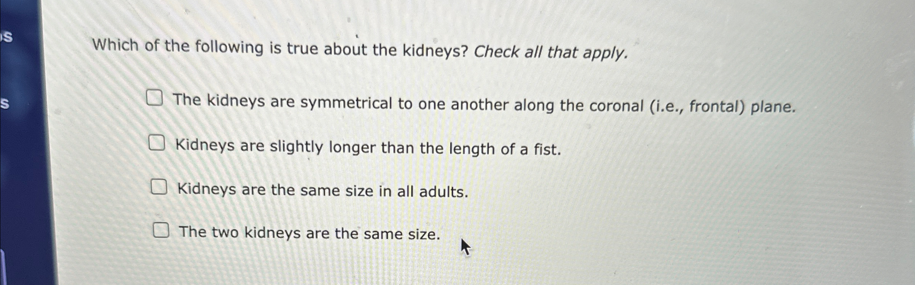Check 'The two kidneys are the same size'
This screenshot has height=285, width=915.
point(161,229)
